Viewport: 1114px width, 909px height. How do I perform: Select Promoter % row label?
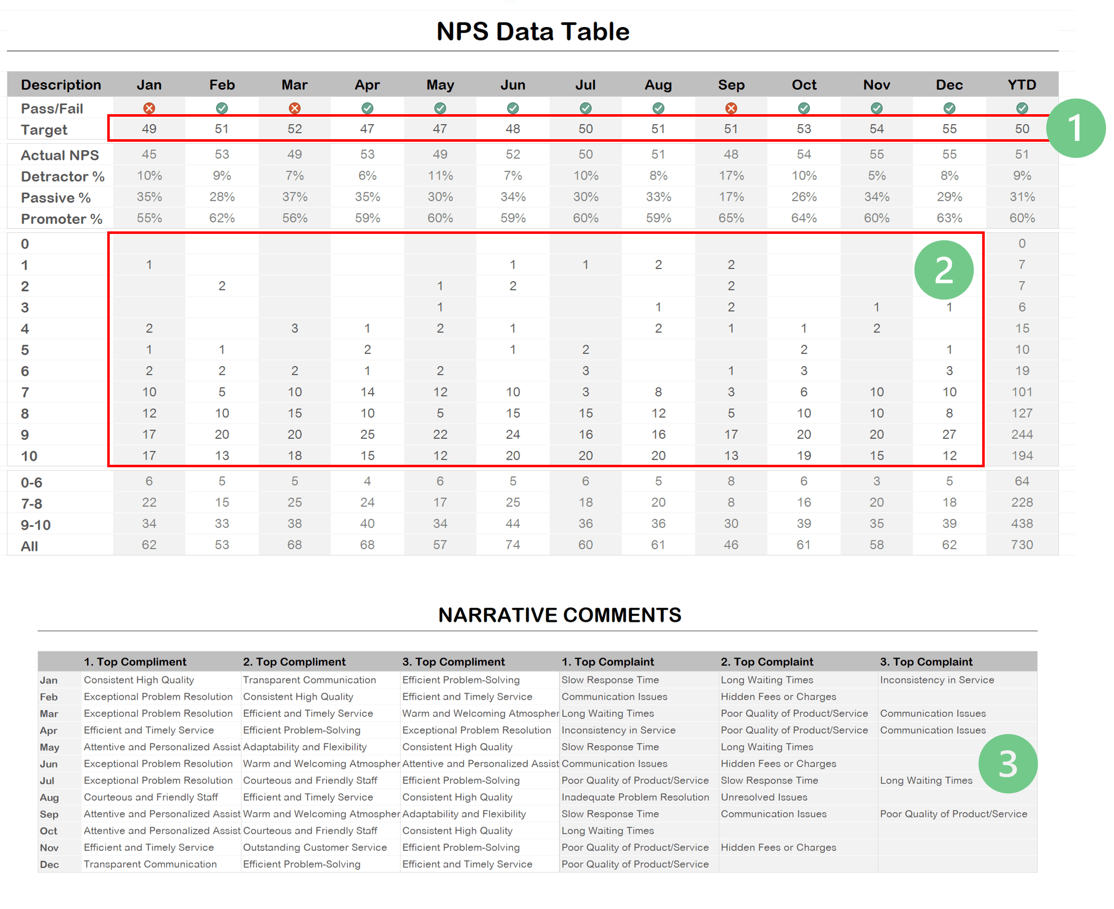point(61,219)
